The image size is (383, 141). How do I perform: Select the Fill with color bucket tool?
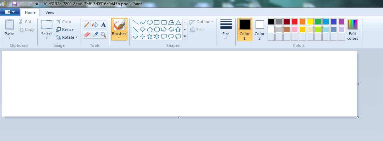coord(95,25)
